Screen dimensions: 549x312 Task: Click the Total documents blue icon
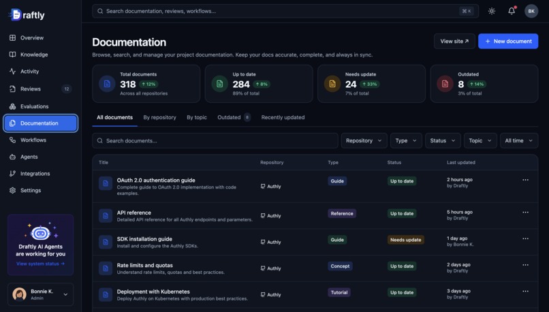(x=107, y=84)
